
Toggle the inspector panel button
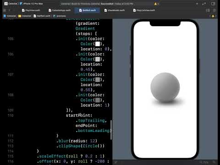point(213,4)
